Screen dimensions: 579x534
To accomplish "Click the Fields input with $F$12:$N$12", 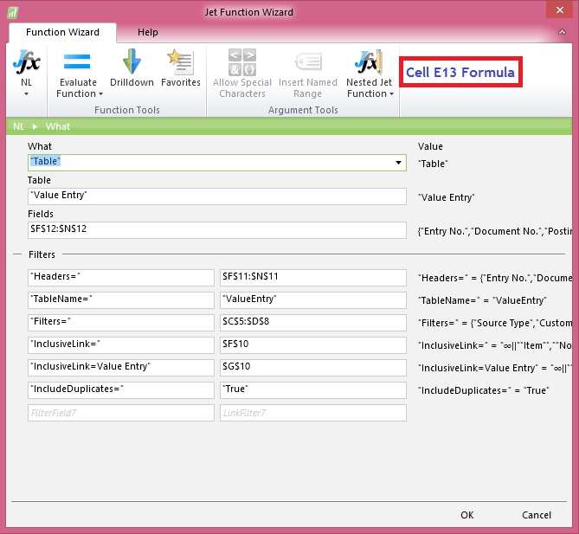I will [x=216, y=230].
